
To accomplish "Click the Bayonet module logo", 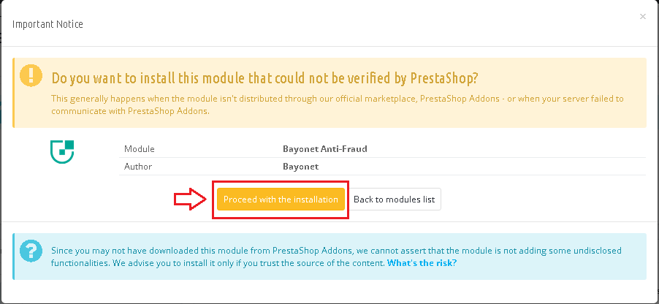I will click(62, 152).
